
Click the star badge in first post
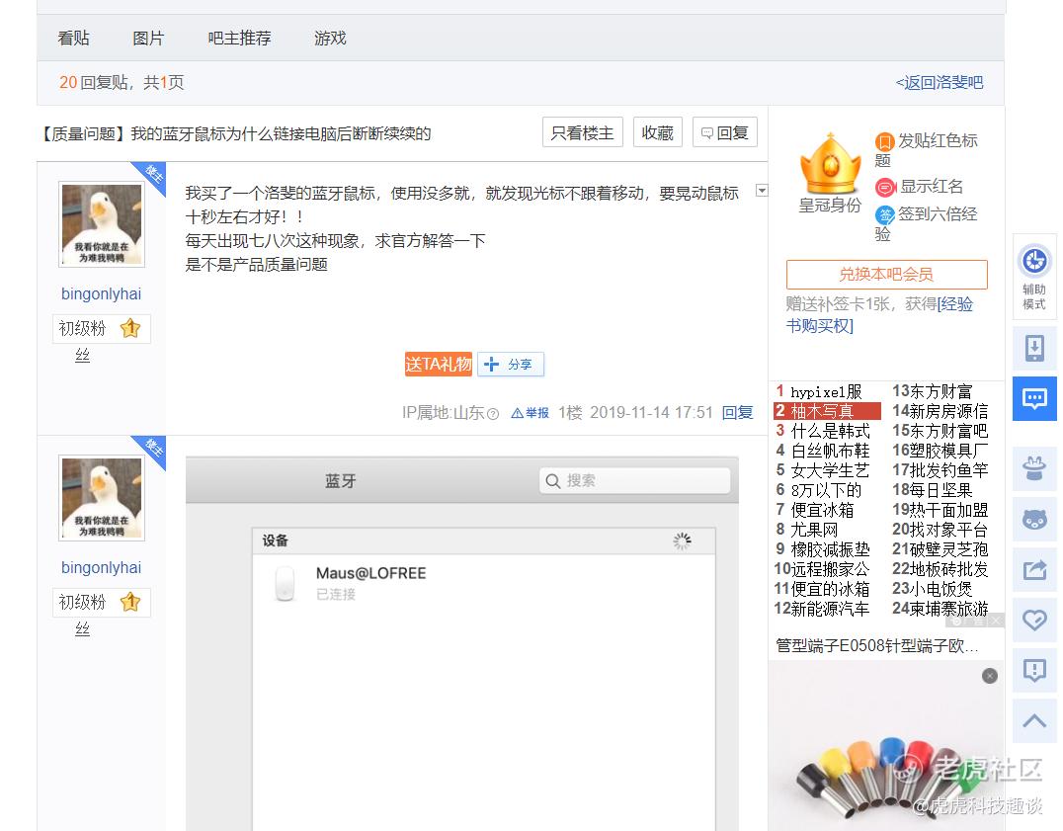pyautogui.click(x=130, y=329)
